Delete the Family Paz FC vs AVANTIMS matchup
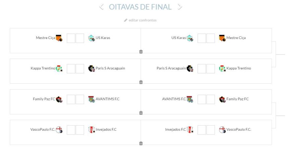Image resolution: width=291 pixels, height=148 pixels. coord(141,113)
